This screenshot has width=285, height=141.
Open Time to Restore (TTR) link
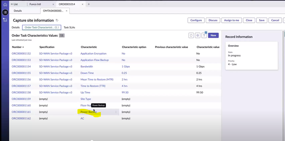pyautogui.click(x=93, y=86)
